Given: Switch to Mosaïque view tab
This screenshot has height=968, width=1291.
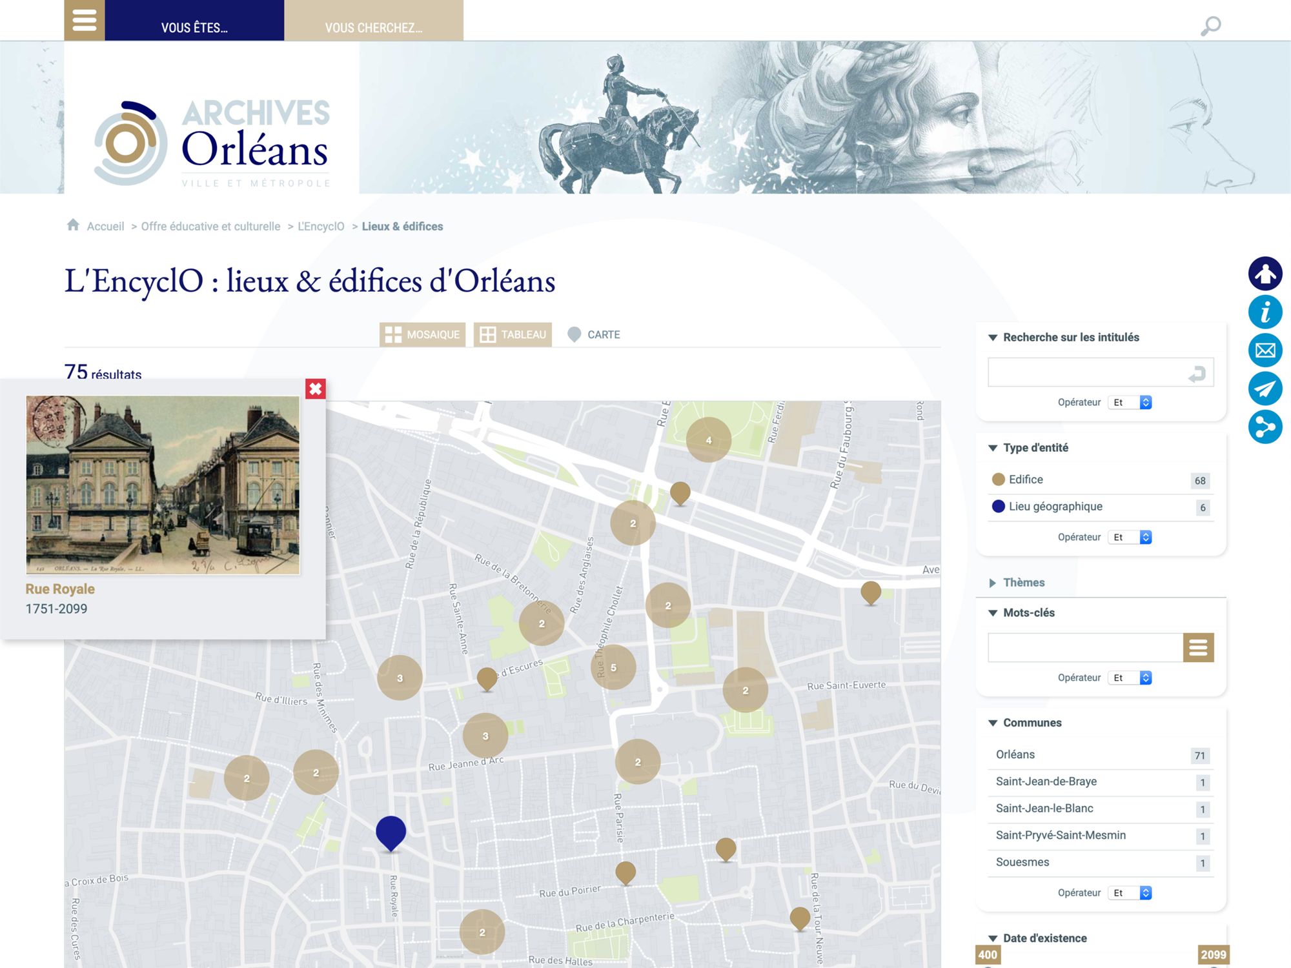Looking at the screenshot, I should [x=422, y=335].
